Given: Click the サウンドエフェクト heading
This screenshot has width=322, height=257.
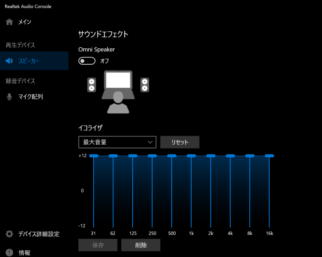Looking at the screenshot, I should point(103,34).
